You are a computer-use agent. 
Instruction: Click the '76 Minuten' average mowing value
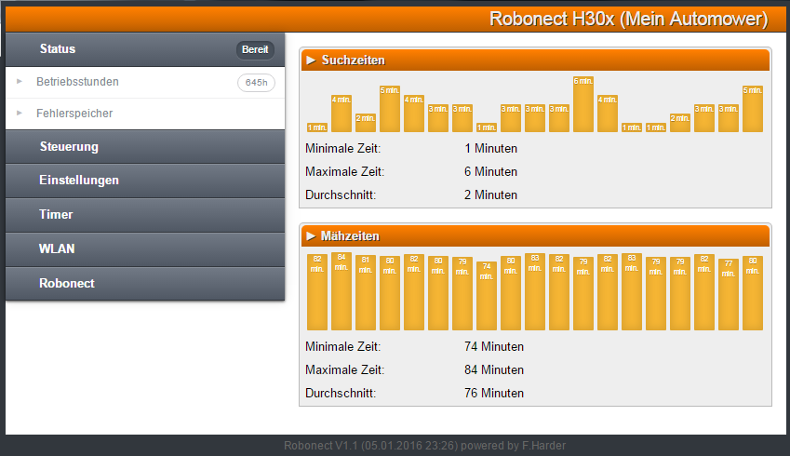click(x=494, y=393)
